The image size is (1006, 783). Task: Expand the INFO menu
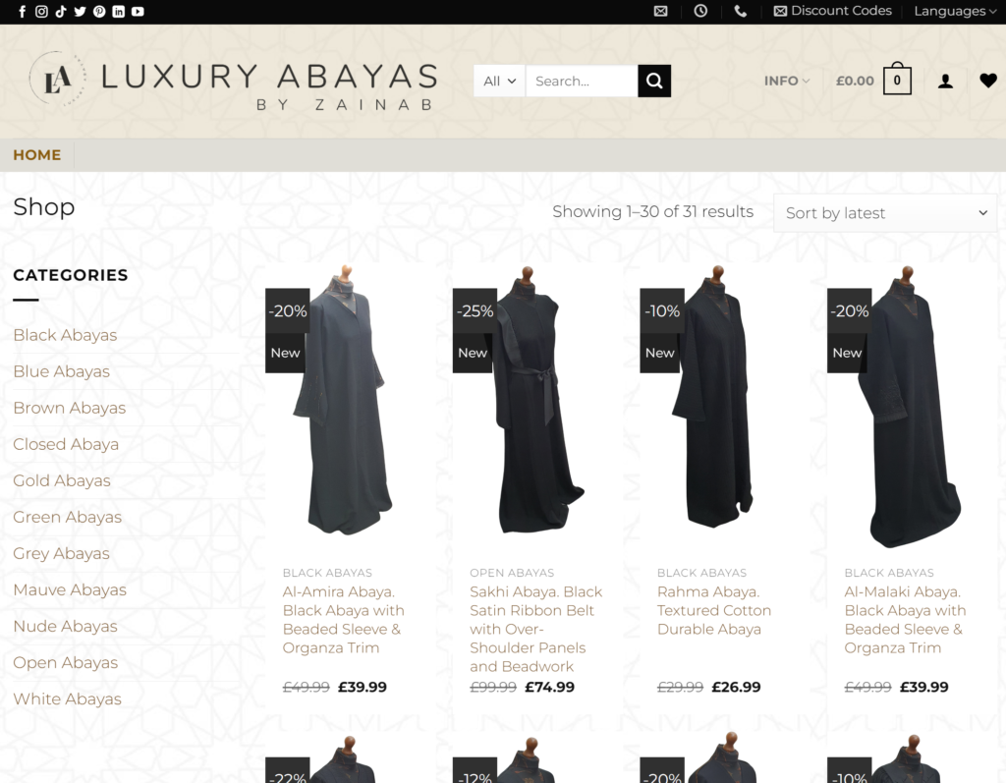pos(786,82)
